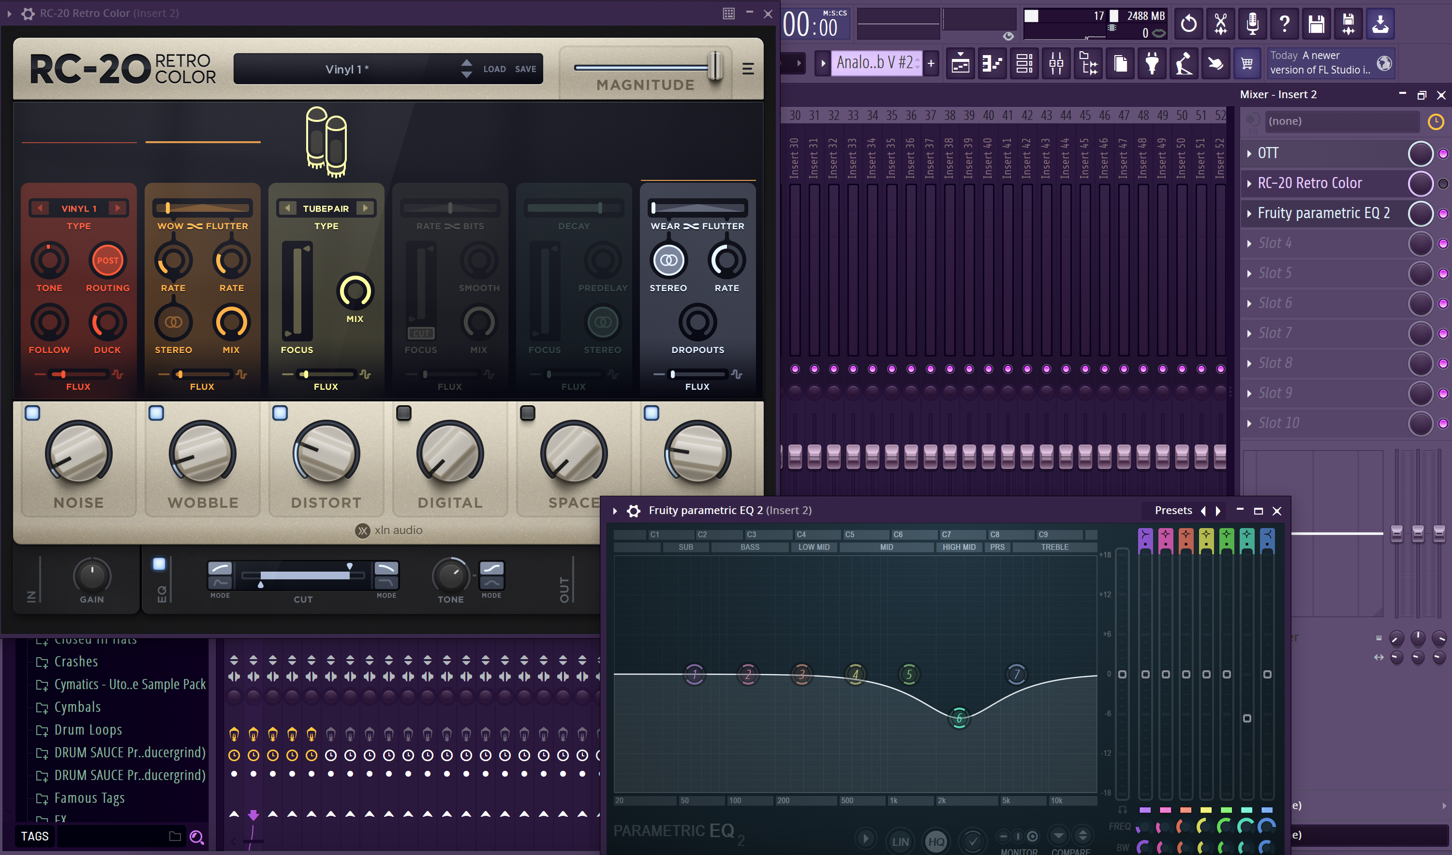Click the Noise module Flux waveform icon

pyautogui.click(x=118, y=374)
